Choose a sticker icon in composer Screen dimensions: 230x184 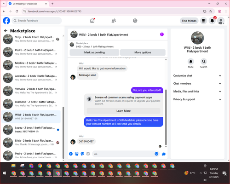point(82,154)
